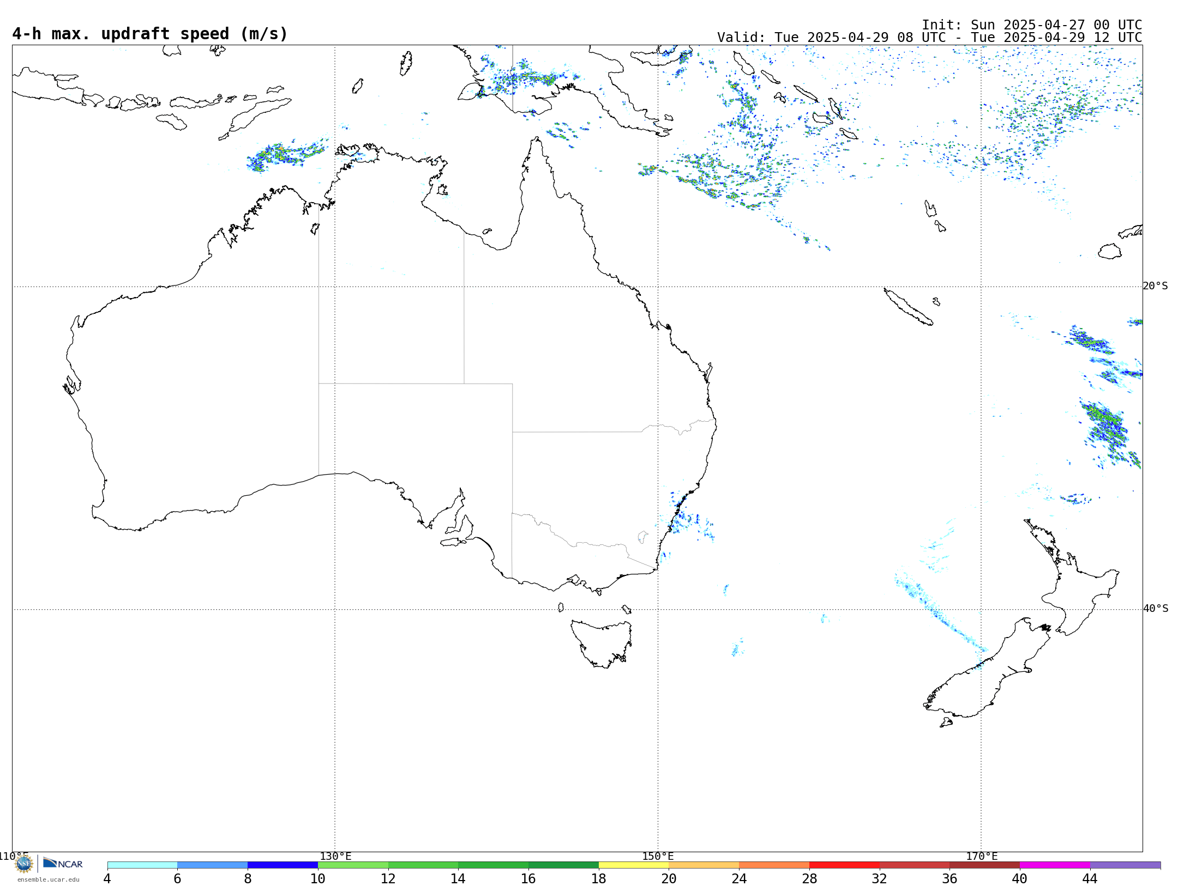The width and height of the screenshot is (1178, 886).
Task: Click the colorbar tick label '14'
Action: [x=458, y=878]
